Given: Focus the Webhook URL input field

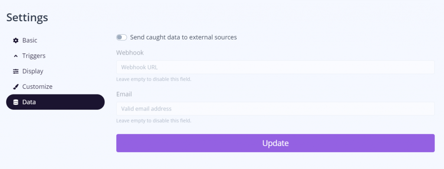Looking at the screenshot, I should click(x=275, y=67).
